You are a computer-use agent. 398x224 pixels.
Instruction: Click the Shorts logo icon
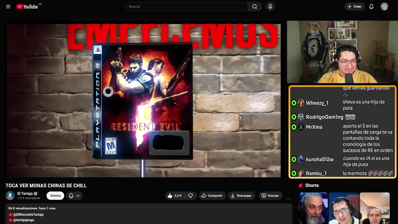pyautogui.click(x=300, y=185)
